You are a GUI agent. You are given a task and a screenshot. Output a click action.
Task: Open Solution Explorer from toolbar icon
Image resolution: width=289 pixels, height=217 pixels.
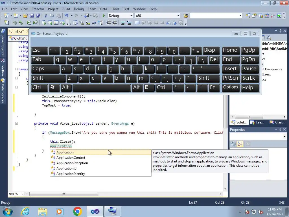(x=248, y=16)
